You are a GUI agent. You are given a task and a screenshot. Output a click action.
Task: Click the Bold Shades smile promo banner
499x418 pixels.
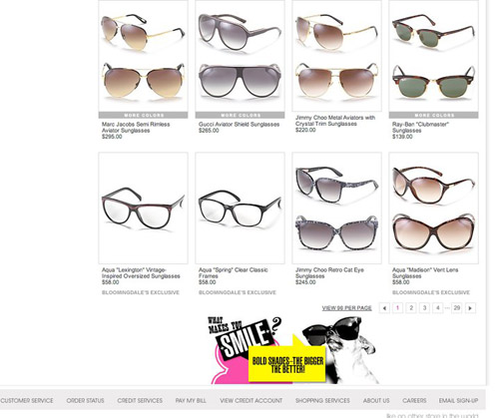coord(292,350)
